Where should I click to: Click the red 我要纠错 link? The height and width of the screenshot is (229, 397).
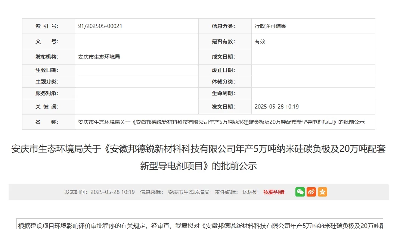[x=274, y=192]
